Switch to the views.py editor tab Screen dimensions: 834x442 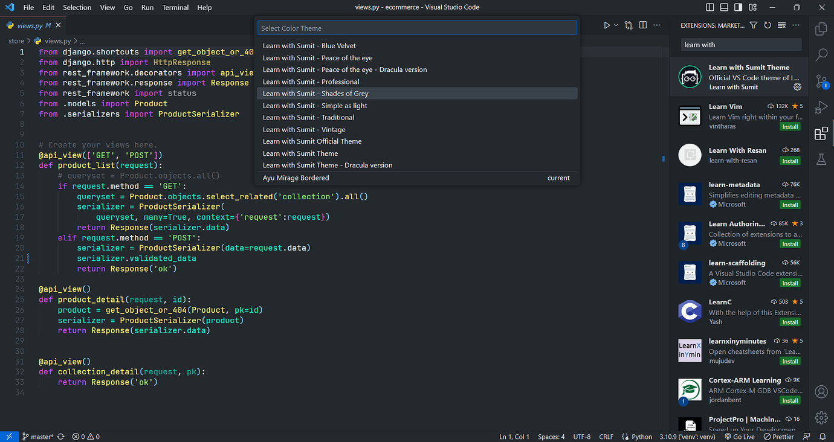pyautogui.click(x=31, y=25)
